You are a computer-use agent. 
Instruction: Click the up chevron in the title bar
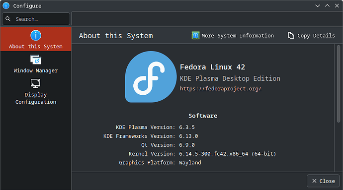click(327, 5)
